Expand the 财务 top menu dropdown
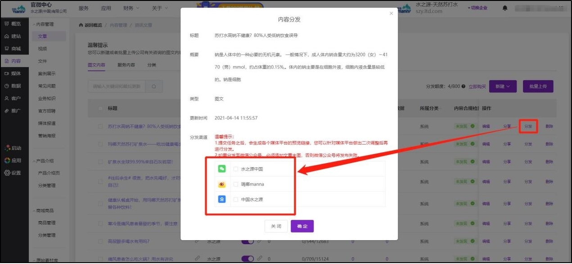572x264 pixels. pos(131,8)
